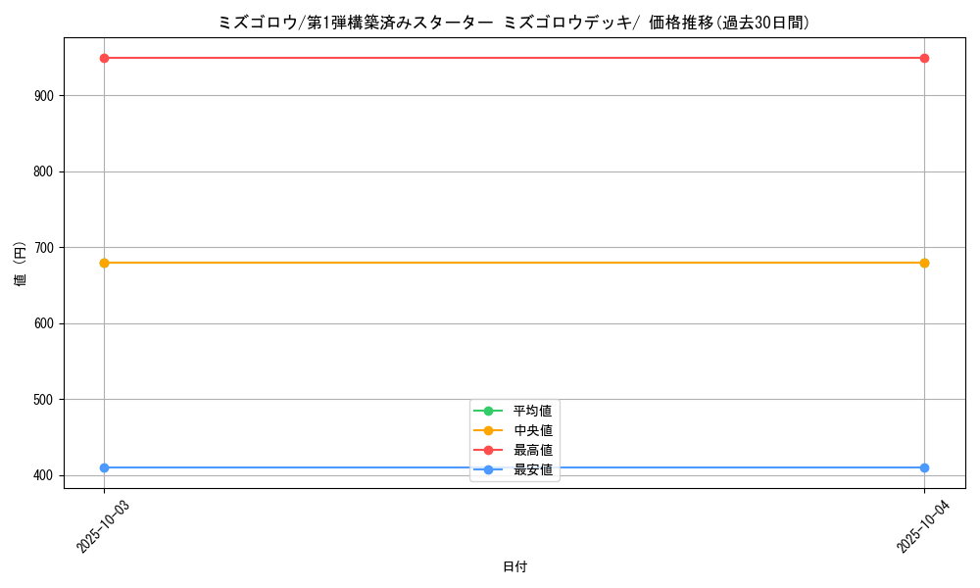980x588 pixels.
Task: Select the 最高値 legend label text
Action: pyautogui.click(x=532, y=450)
